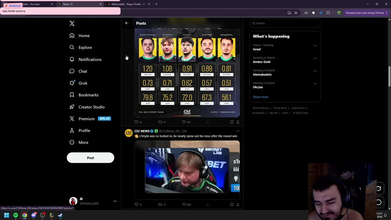Open options for the Ukryta trend
391x220 pixels.
[x=315, y=83]
